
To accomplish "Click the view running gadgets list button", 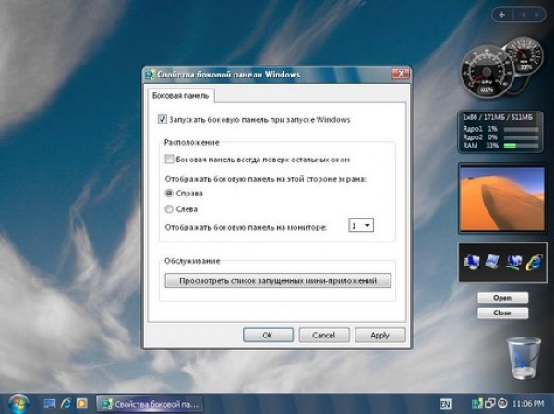I will coord(278,280).
